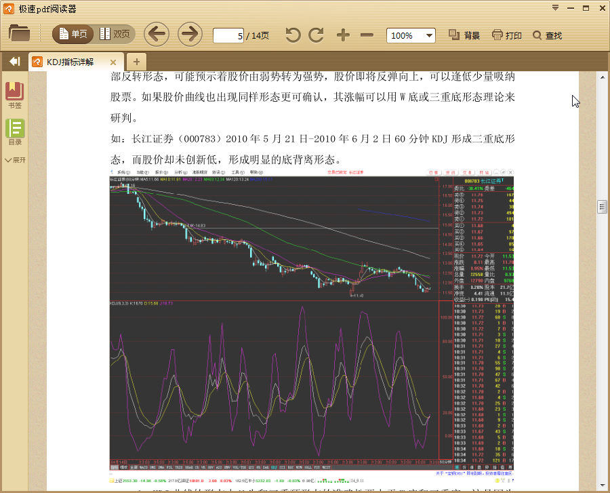Rotate the page counterclockwise
This screenshot has height=493, width=610.
tap(293, 35)
